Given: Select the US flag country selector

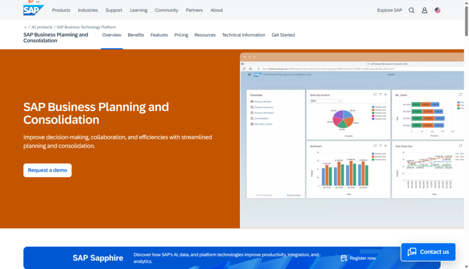Looking at the screenshot, I should pyautogui.click(x=437, y=10).
